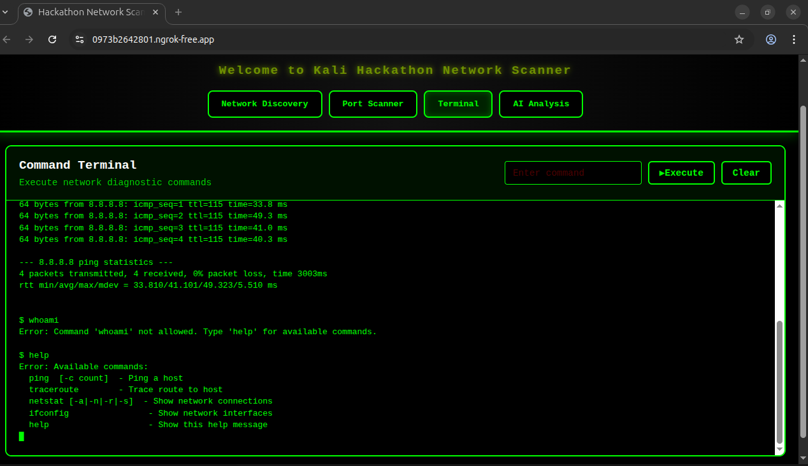Click terminal output scrollbar down arrow
Viewport: 808px width, 466px height.
tap(779, 449)
